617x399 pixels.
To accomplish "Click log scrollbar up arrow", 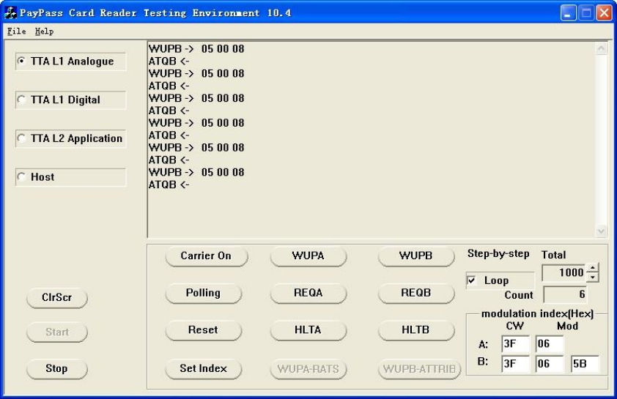I will point(602,49).
